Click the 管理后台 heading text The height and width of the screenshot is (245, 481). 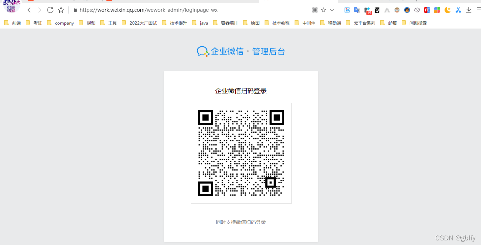coord(269,51)
